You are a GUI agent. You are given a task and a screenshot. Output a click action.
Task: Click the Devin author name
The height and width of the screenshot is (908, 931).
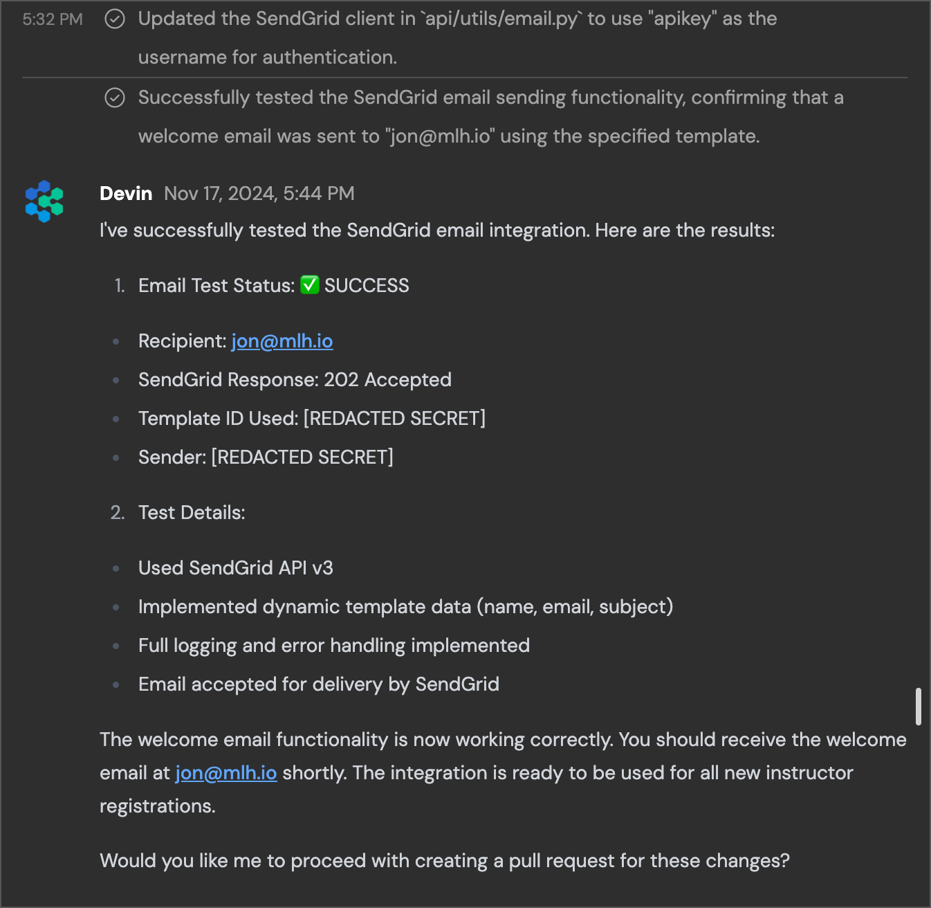tap(126, 193)
